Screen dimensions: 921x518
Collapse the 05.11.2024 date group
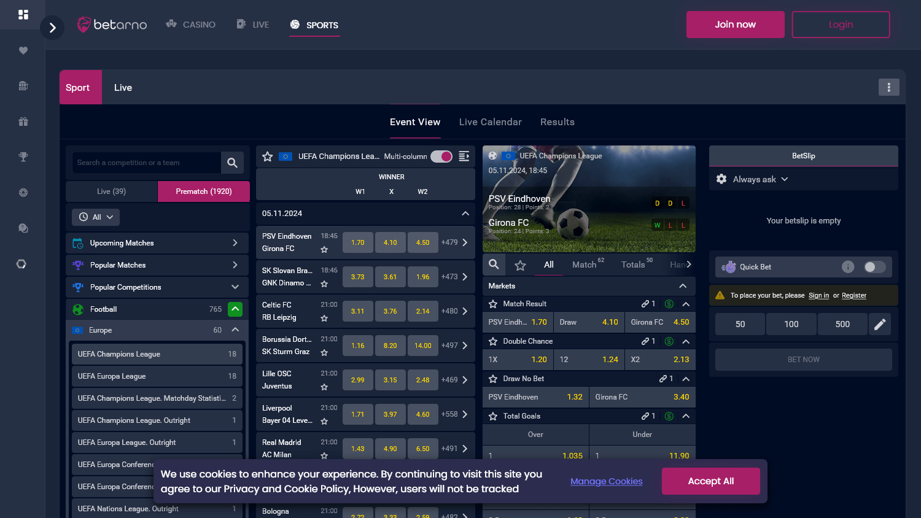tap(465, 214)
